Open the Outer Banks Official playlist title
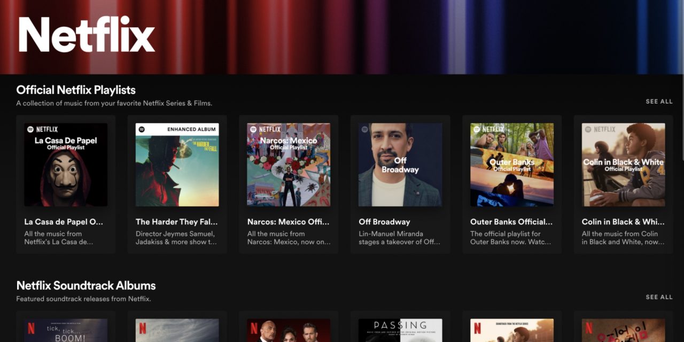Screen dimensions: 684x342 [x=511, y=222]
